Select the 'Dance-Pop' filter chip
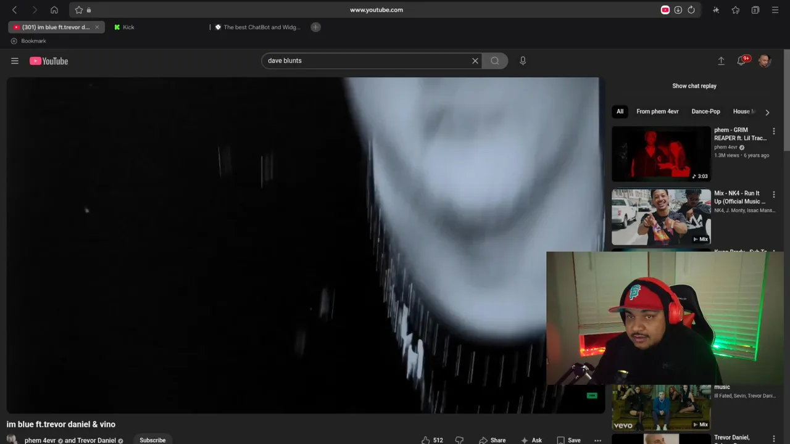This screenshot has height=444, width=790. tap(705, 112)
